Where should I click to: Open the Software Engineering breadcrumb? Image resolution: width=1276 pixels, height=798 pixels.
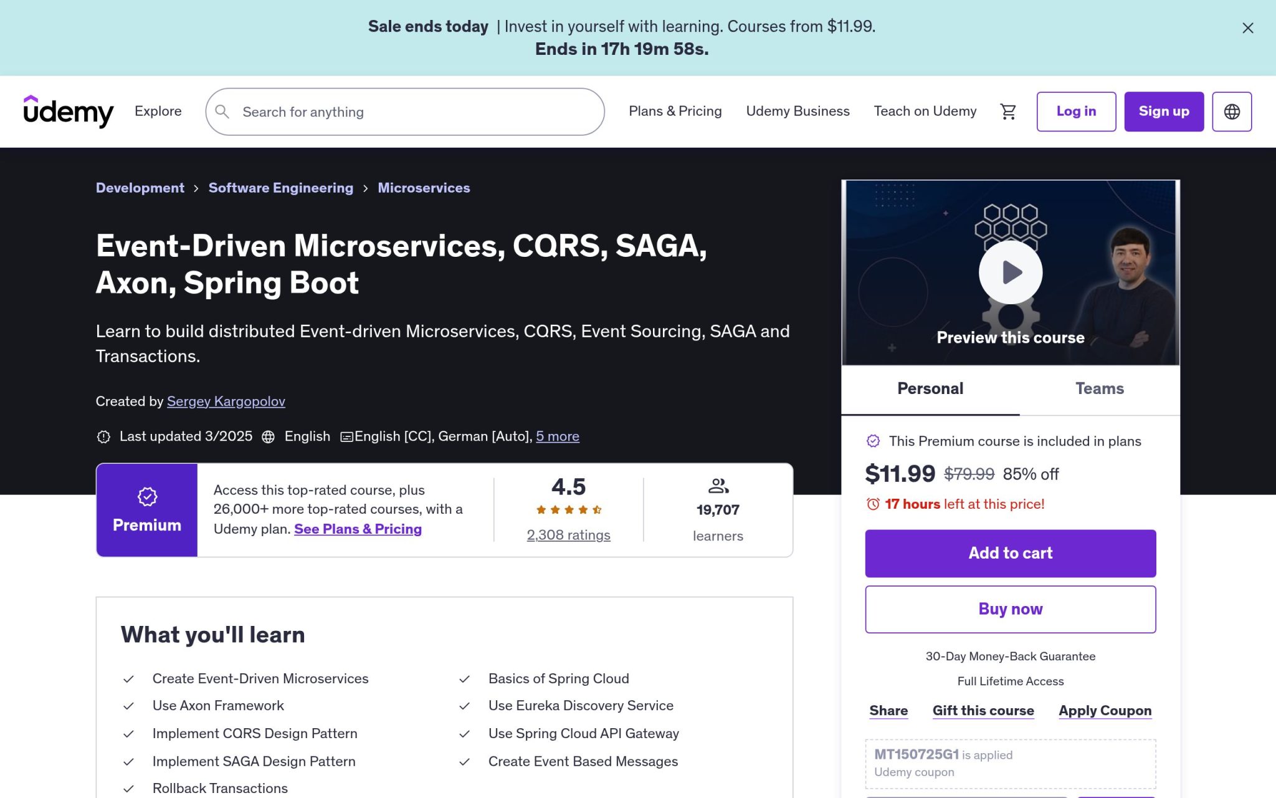click(x=281, y=188)
